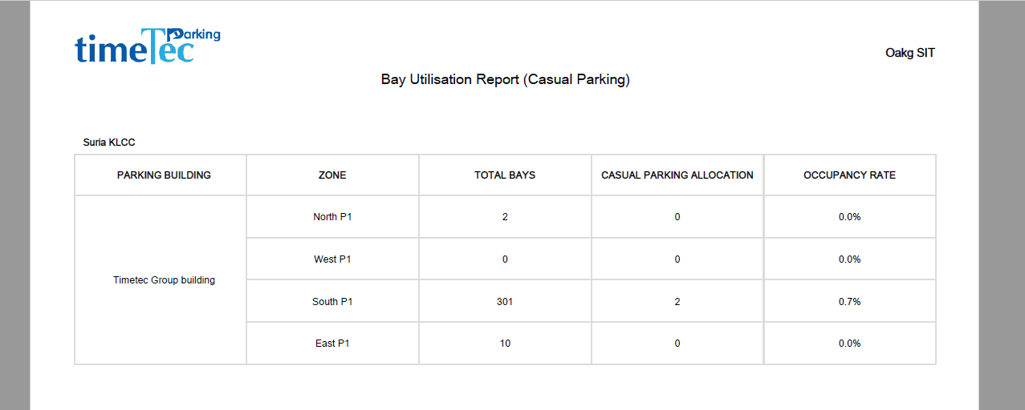Select the South P1 zone cell
Screen dimensions: 1025x410
coord(332,302)
